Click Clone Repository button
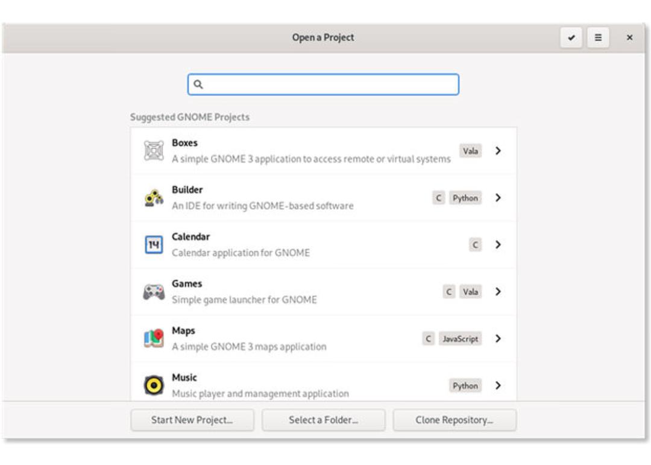Screen dimensions: 651x465 point(454,420)
